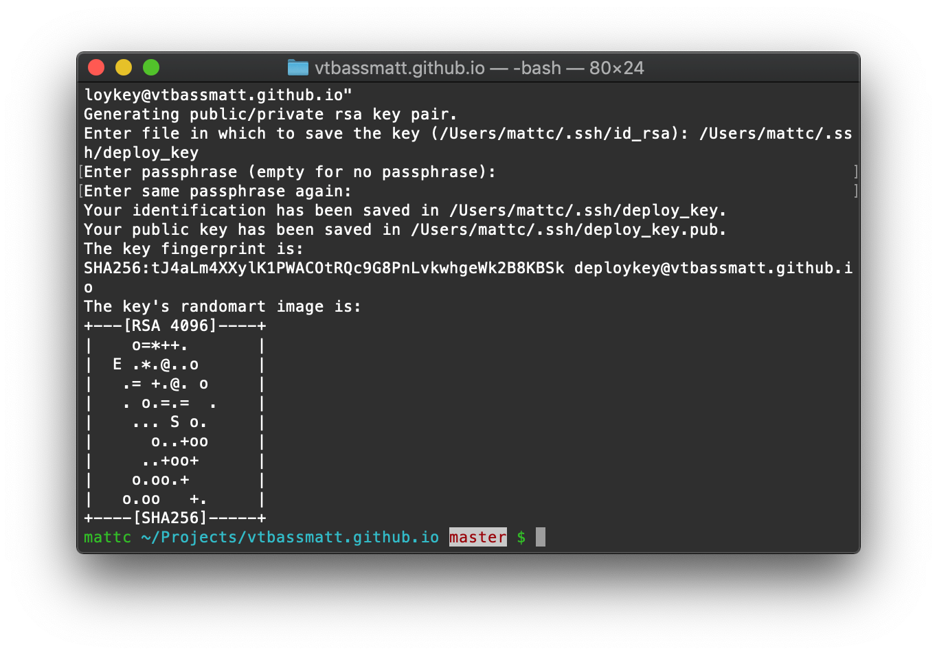The image size is (937, 655).
Task: Click the Generating public/private rsa key pair line
Action: 270,115
